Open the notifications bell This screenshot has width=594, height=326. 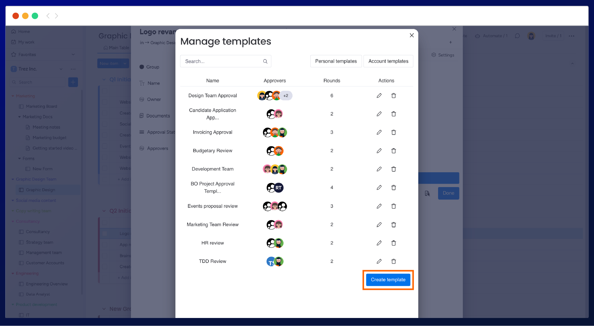[517, 36]
